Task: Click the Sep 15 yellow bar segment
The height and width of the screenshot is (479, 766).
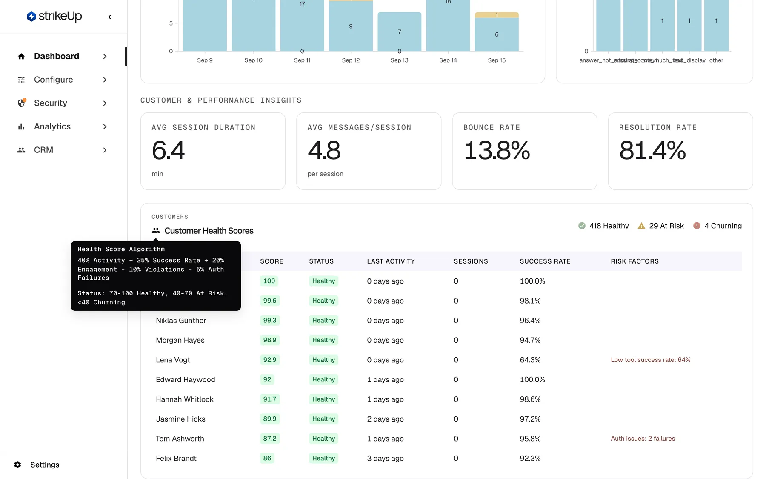Action: coord(497,15)
